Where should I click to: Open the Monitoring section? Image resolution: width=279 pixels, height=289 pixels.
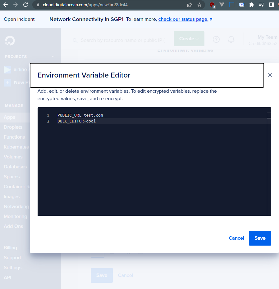[15, 216]
